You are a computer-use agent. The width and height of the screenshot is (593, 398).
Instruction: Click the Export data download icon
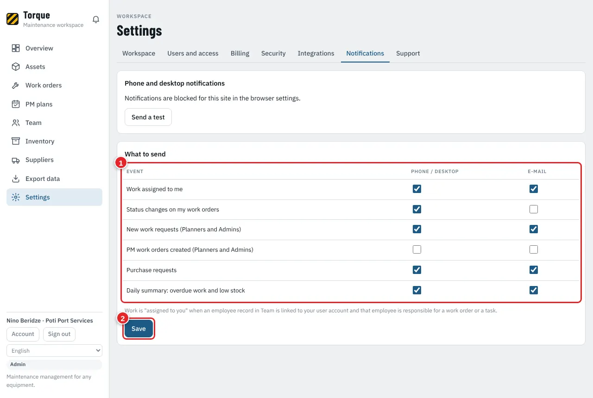coord(16,179)
